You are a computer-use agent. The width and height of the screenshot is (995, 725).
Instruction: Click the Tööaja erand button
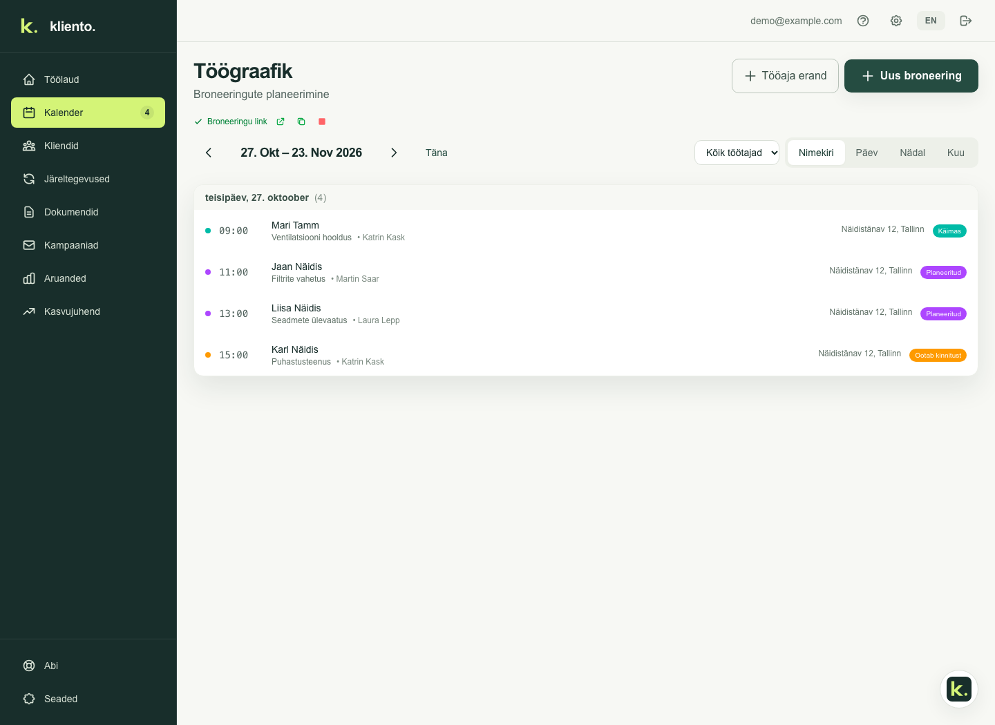click(x=785, y=76)
